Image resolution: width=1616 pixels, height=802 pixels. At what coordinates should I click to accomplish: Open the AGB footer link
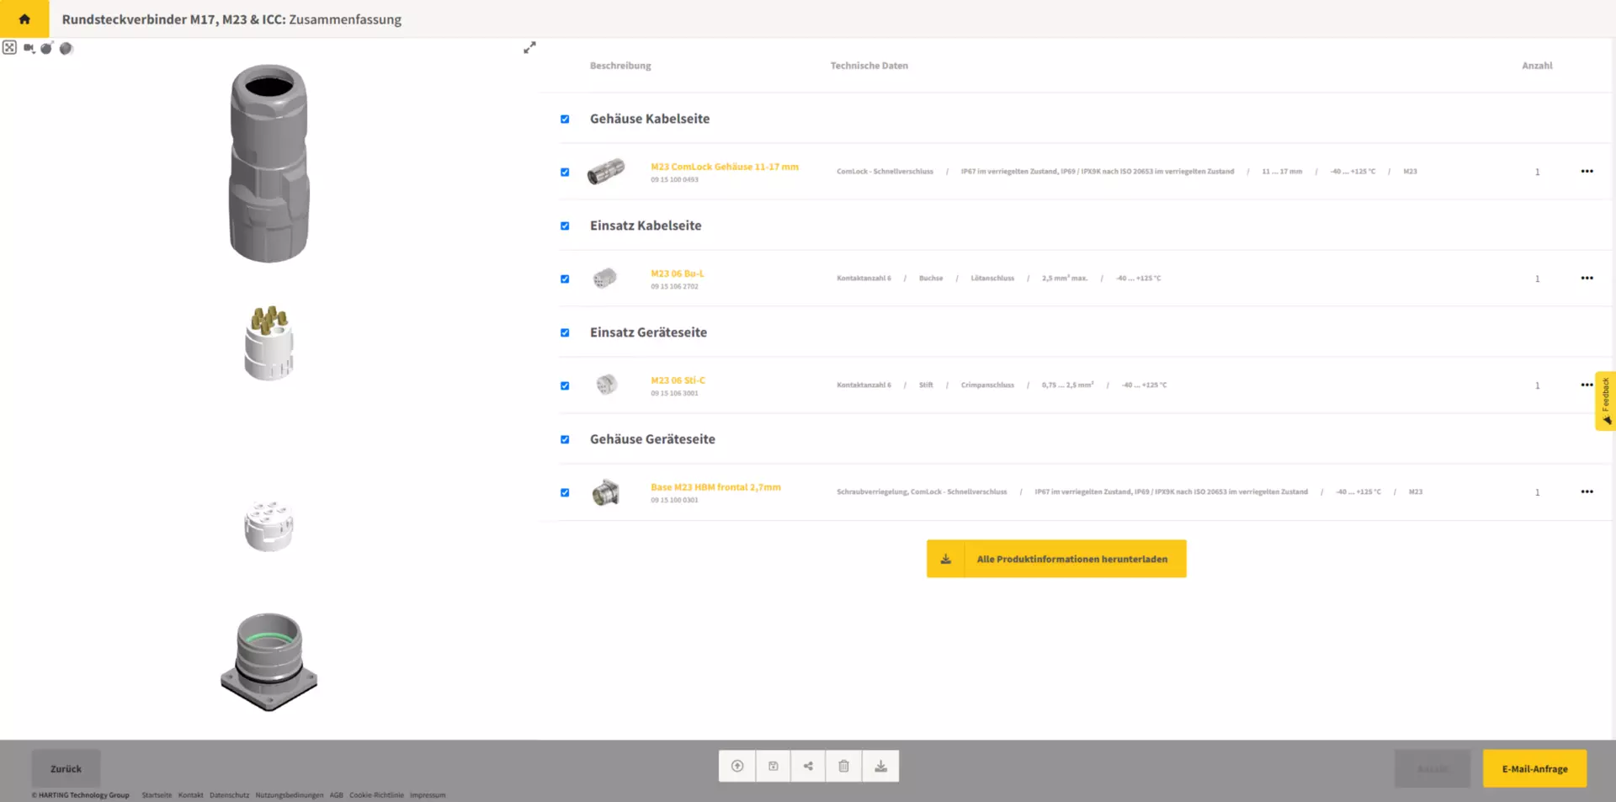336,794
